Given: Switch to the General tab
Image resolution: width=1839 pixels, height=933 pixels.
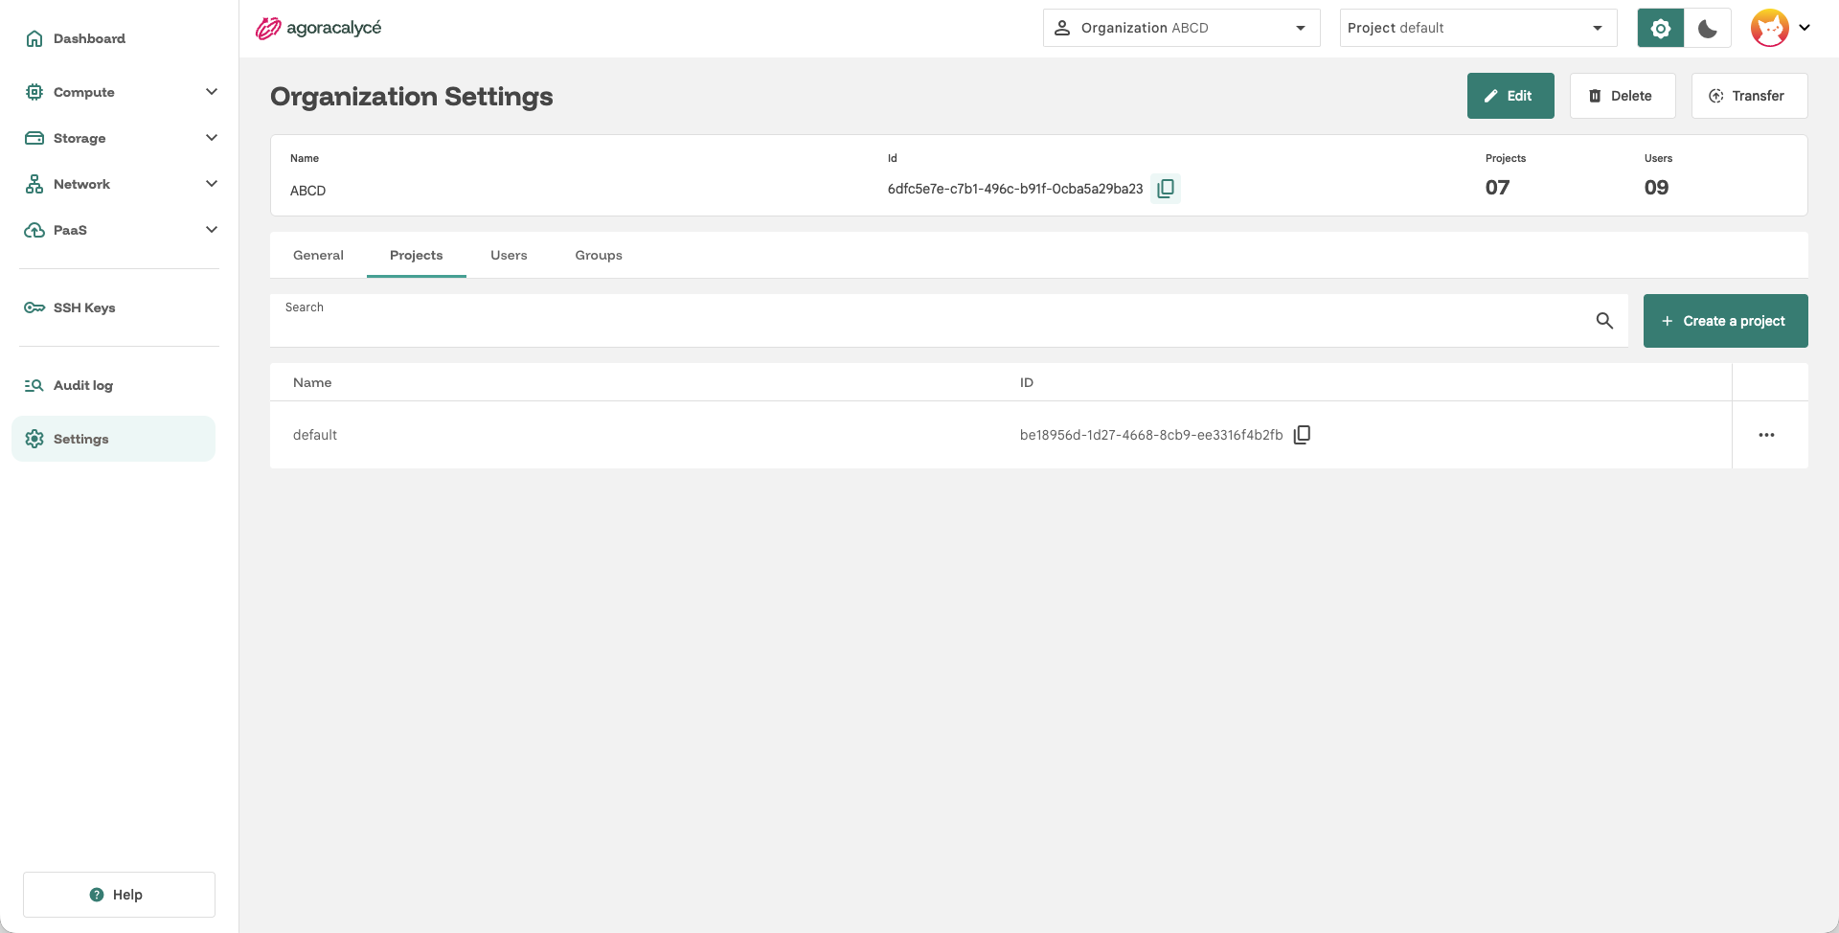Looking at the screenshot, I should (318, 255).
